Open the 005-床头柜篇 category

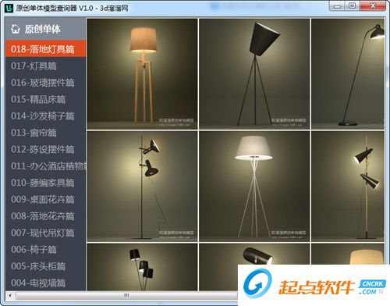[x=46, y=266]
